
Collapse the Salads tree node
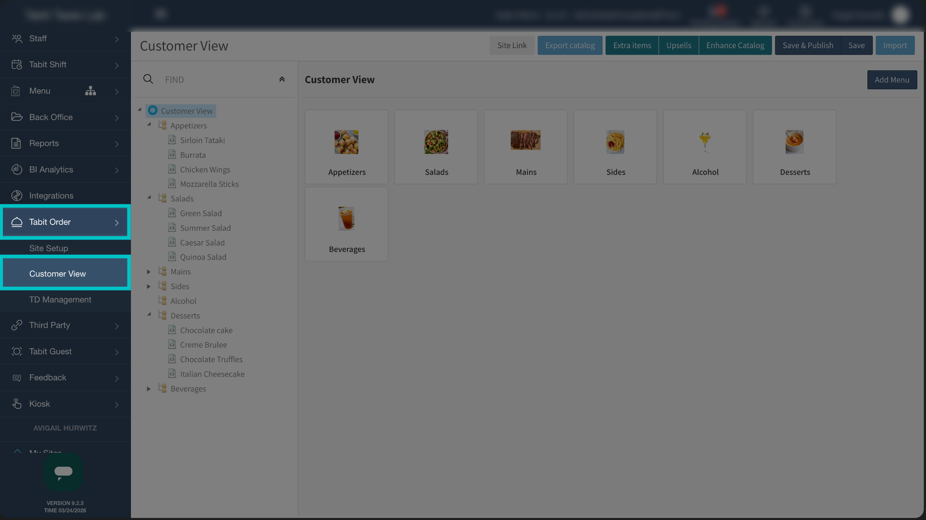(149, 197)
